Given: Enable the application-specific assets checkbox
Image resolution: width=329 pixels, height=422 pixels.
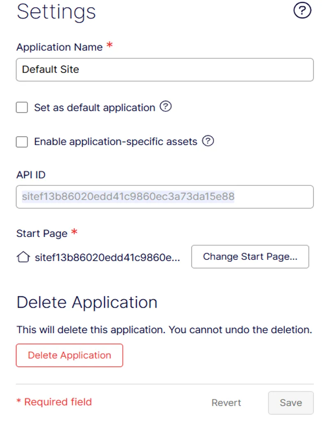Looking at the screenshot, I should [22, 142].
